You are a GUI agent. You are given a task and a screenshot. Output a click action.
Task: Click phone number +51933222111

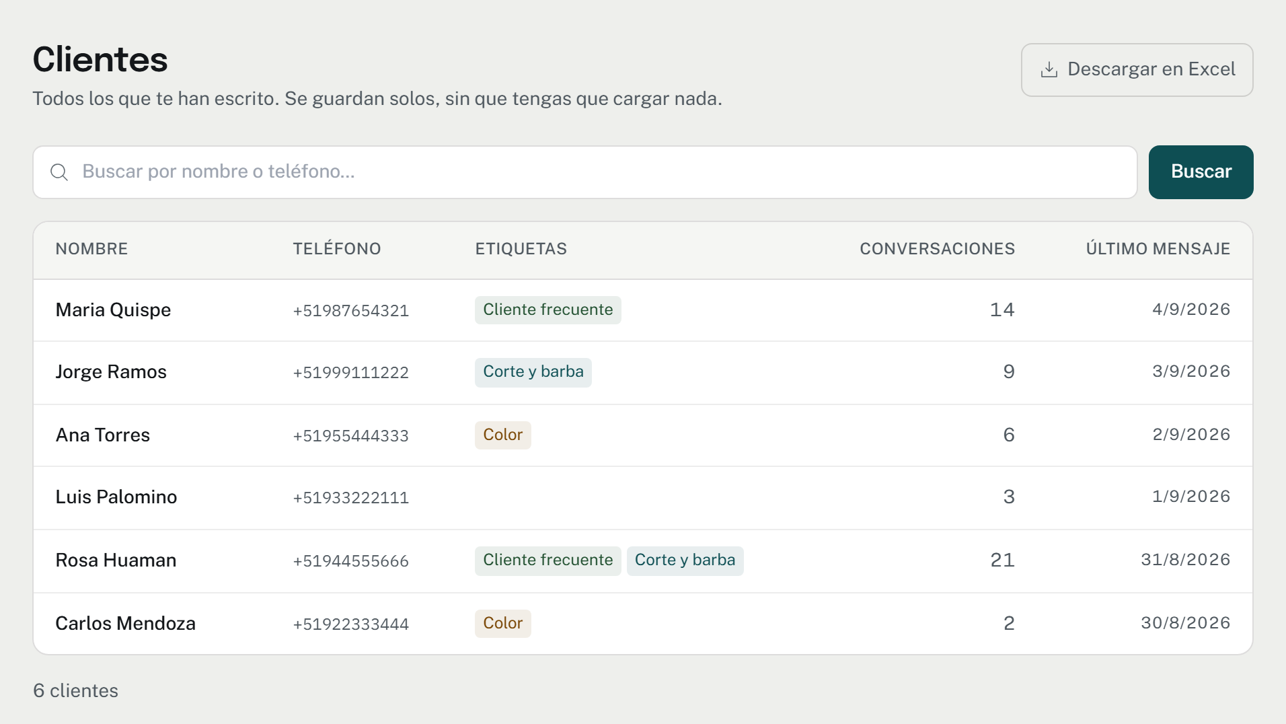pos(351,498)
